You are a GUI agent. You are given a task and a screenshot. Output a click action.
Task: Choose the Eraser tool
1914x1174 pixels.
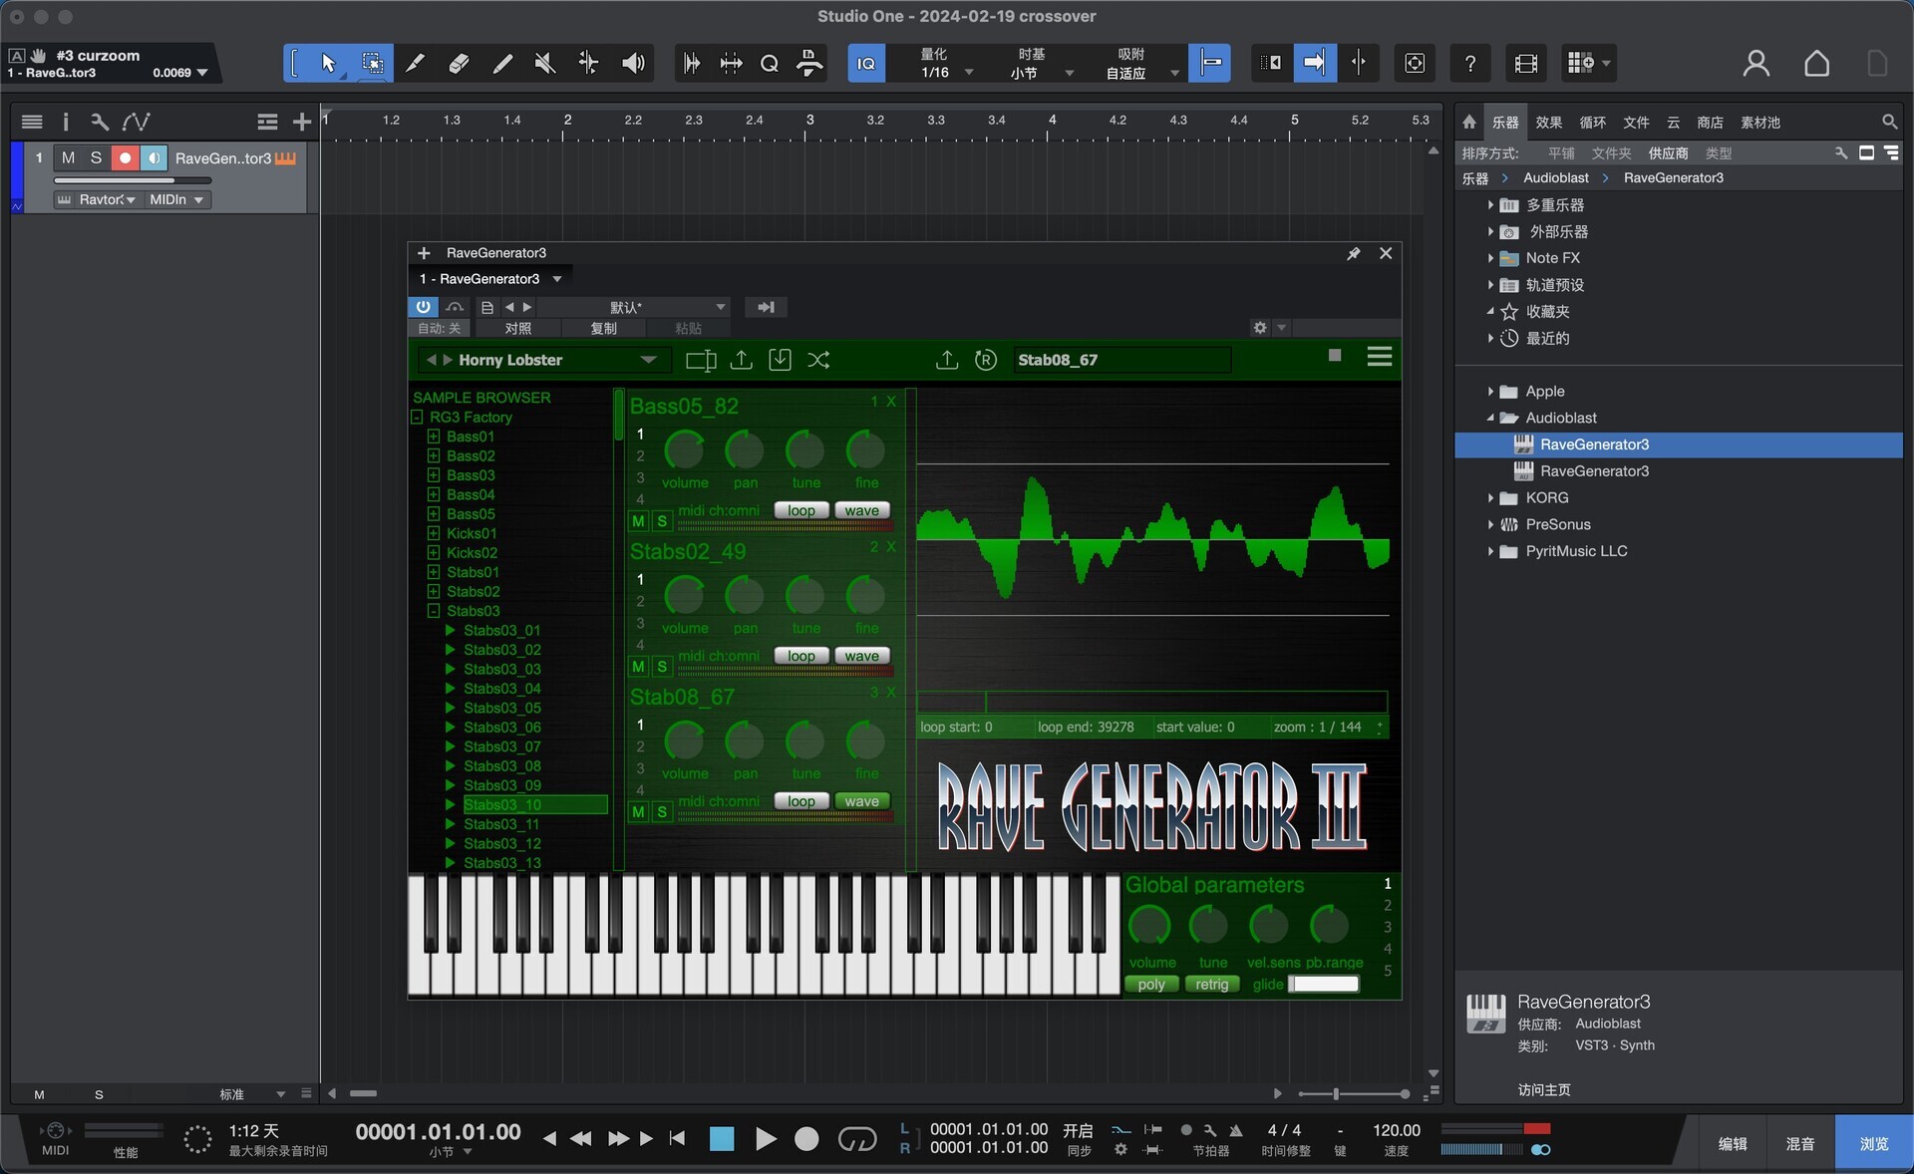coord(459,64)
